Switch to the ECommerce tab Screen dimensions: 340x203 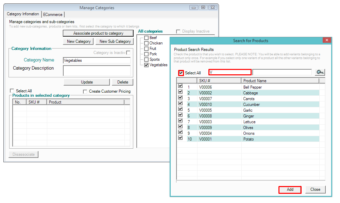coord(53,15)
